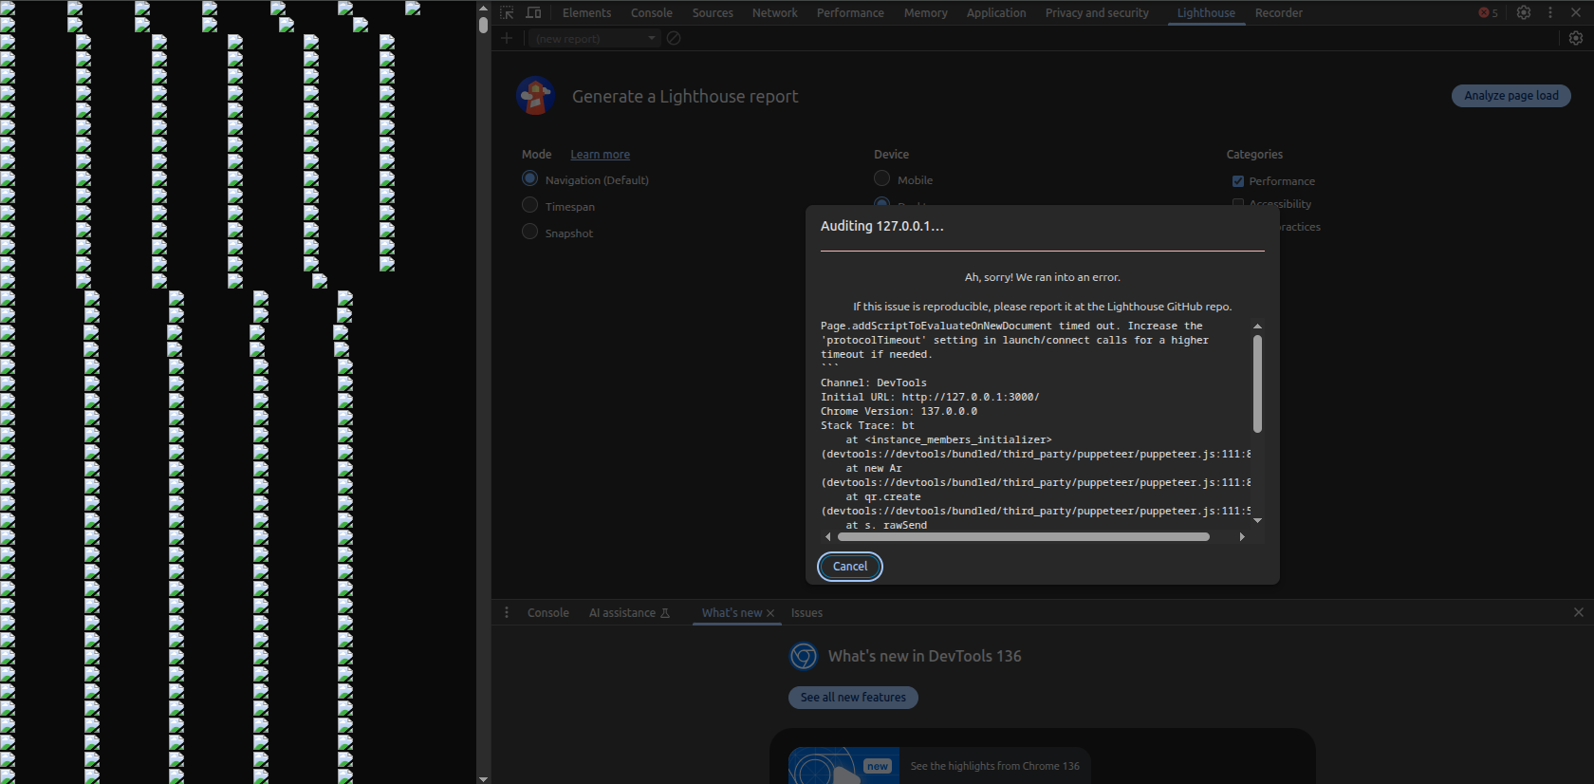Add a new Lighthouse report with plus icon

coord(507,38)
